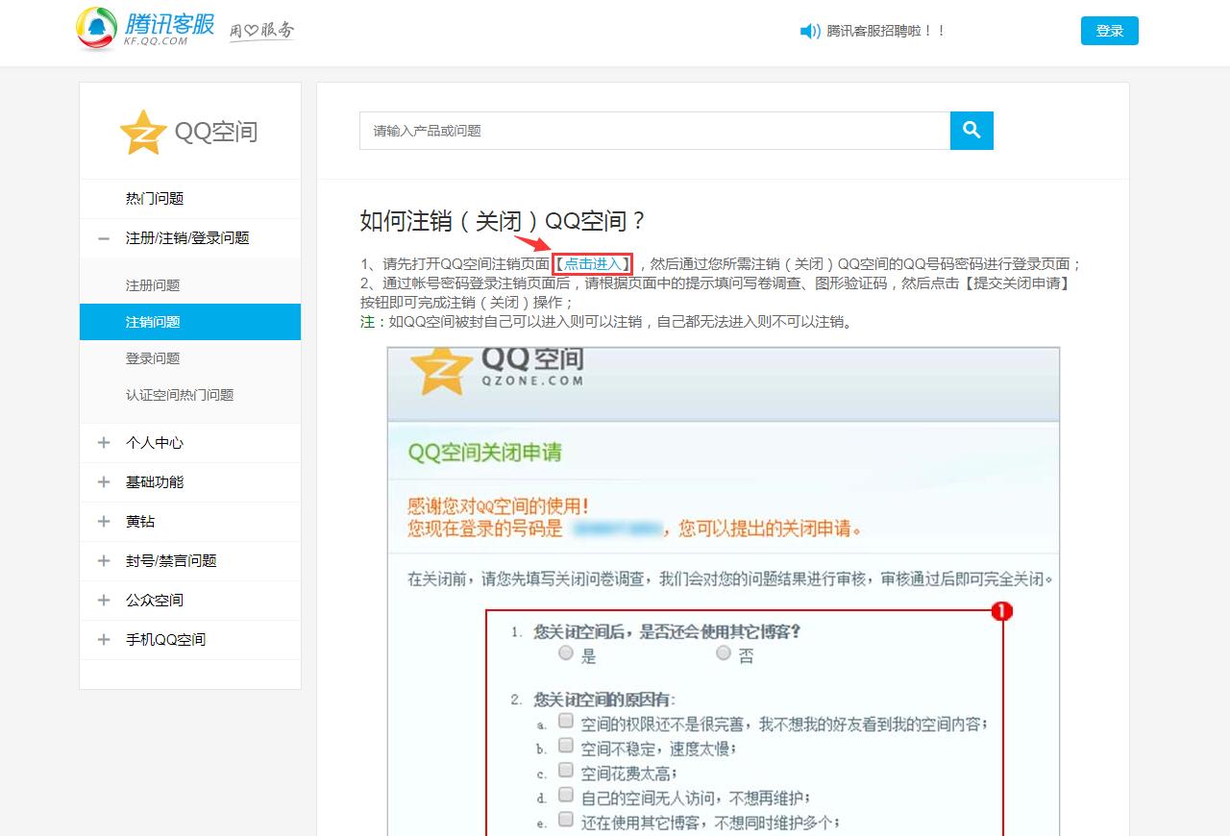Screen dimensions: 1230x836
Task: Select the 是 radio button
Action: click(567, 654)
